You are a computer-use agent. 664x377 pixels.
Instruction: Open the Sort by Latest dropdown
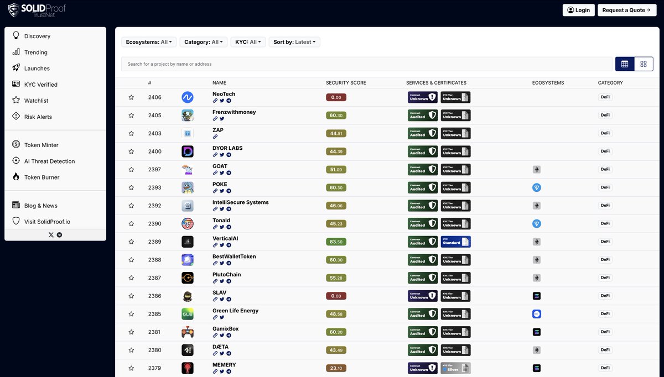tap(294, 42)
